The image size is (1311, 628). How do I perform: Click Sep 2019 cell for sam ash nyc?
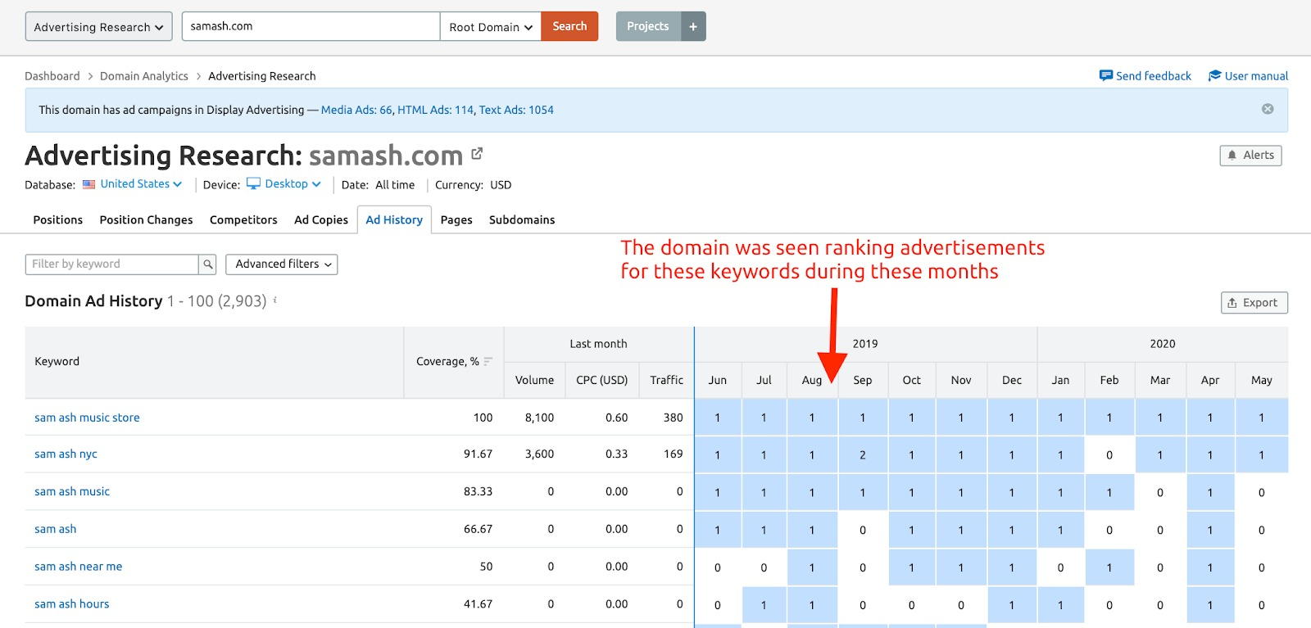863,454
